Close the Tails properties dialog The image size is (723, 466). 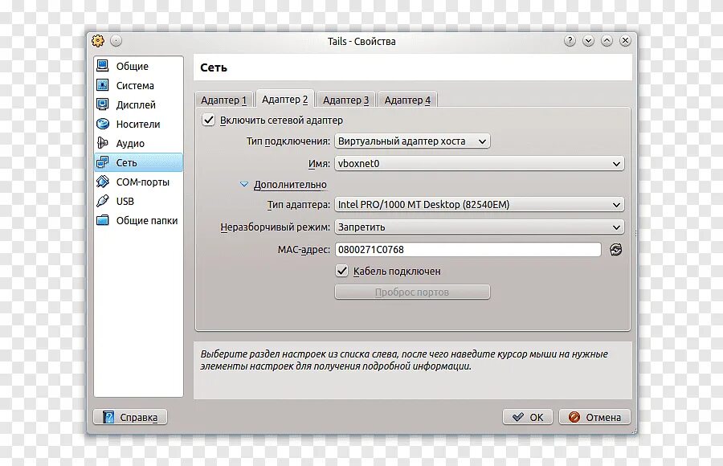click(x=625, y=41)
